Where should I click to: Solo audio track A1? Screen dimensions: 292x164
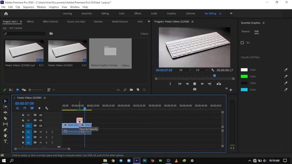(x=47, y=132)
